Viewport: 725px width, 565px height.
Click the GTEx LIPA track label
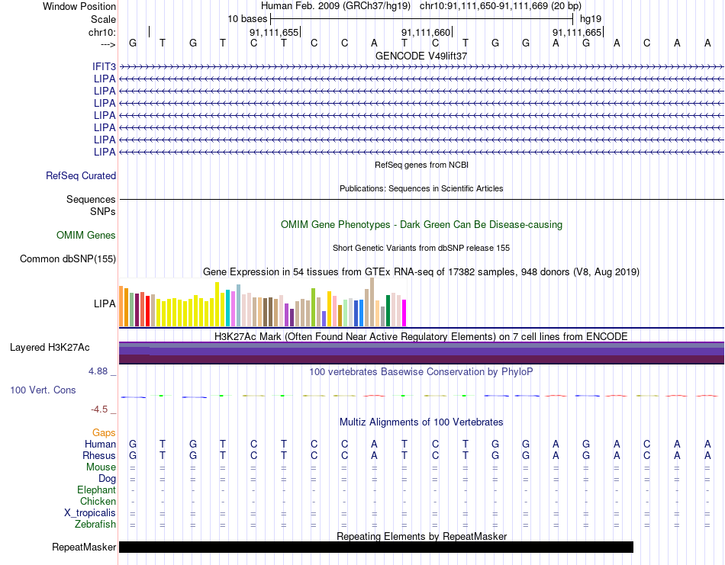(105, 303)
